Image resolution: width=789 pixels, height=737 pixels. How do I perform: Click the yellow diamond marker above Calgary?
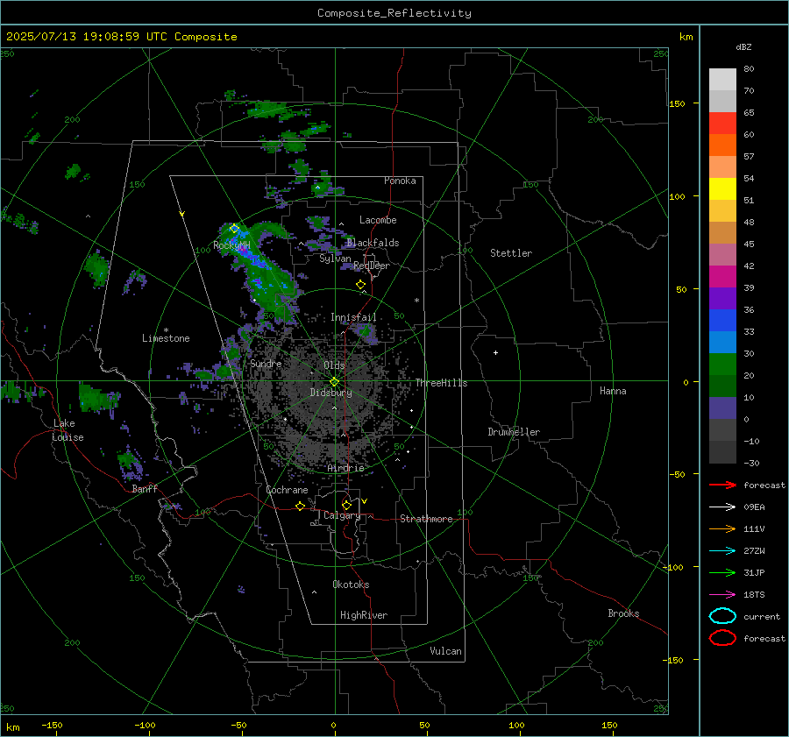point(346,505)
